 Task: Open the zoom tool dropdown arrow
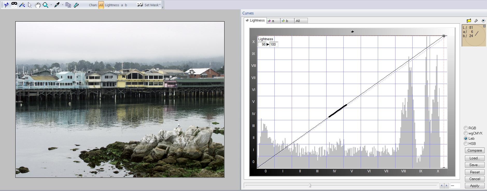tap(51, 5)
